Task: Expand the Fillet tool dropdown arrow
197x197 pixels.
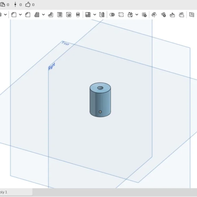Action: [20, 15]
